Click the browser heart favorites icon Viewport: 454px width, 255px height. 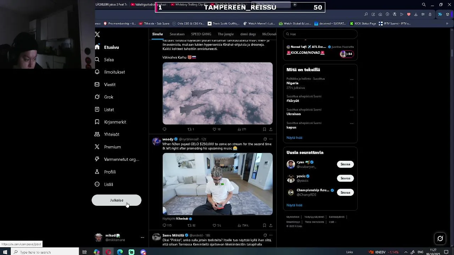pos(409,14)
